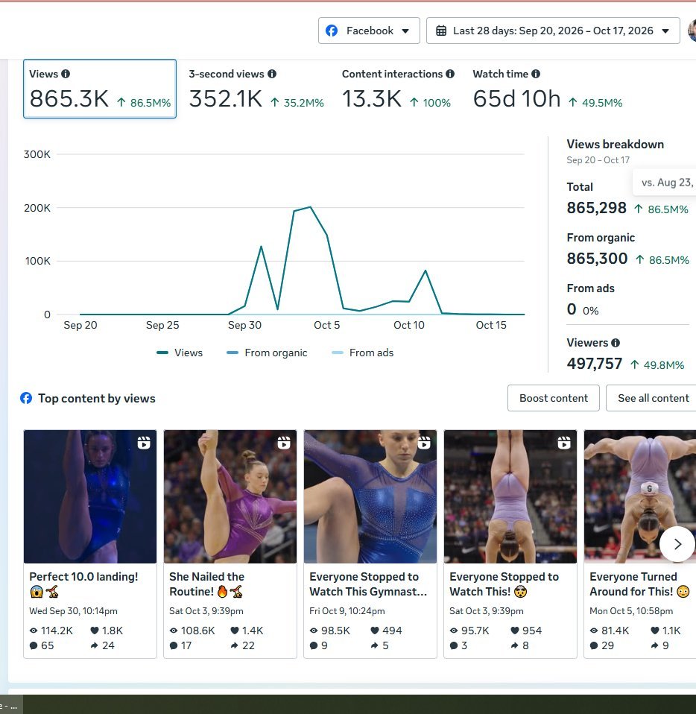Click the Views breakdown heading
This screenshot has height=714, width=696.
(615, 145)
